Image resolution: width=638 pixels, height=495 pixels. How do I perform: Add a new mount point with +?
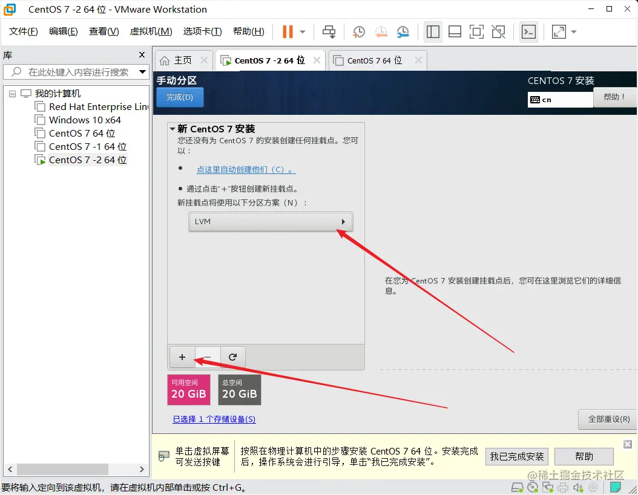coord(182,357)
